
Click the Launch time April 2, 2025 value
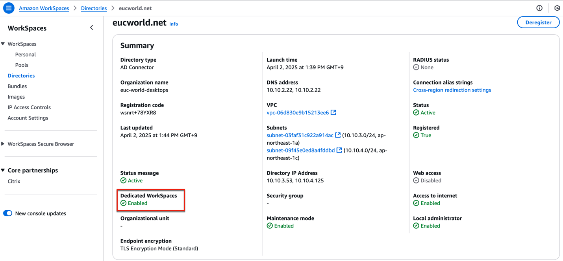[x=305, y=67]
